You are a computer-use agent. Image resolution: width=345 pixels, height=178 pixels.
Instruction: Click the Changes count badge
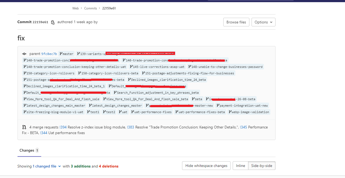(x=37, y=150)
